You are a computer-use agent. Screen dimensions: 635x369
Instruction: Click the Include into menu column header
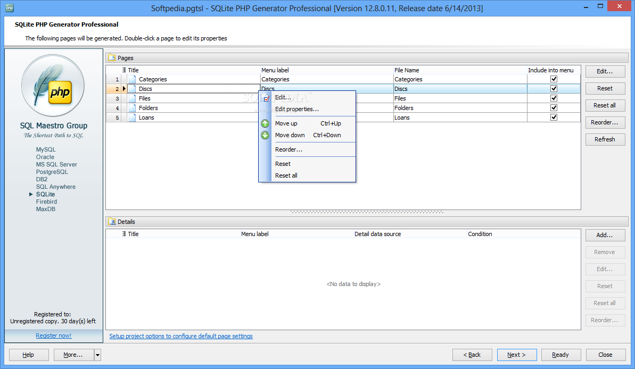(554, 70)
